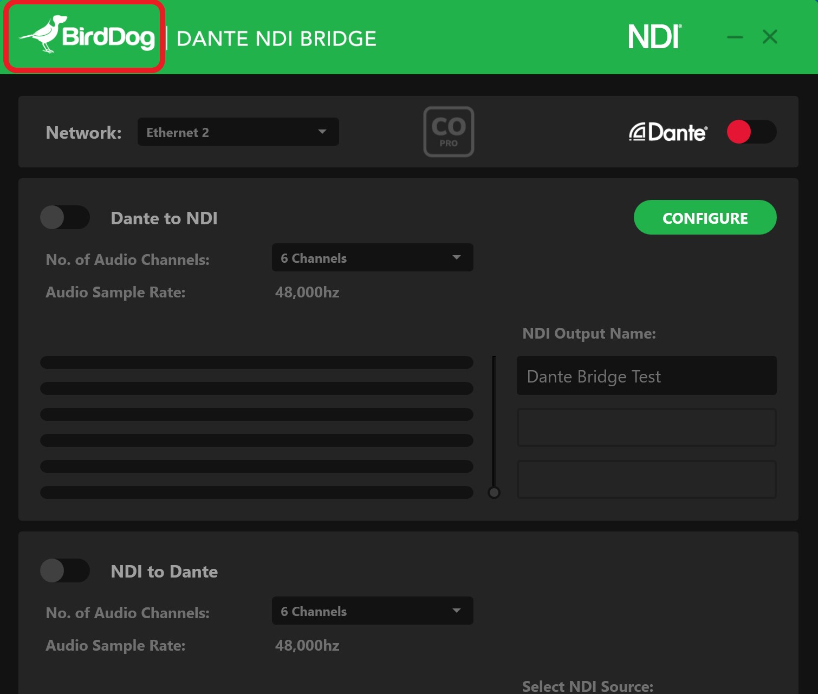
Task: Click the DANTE NDI BRIDGE title text
Action: tap(277, 38)
